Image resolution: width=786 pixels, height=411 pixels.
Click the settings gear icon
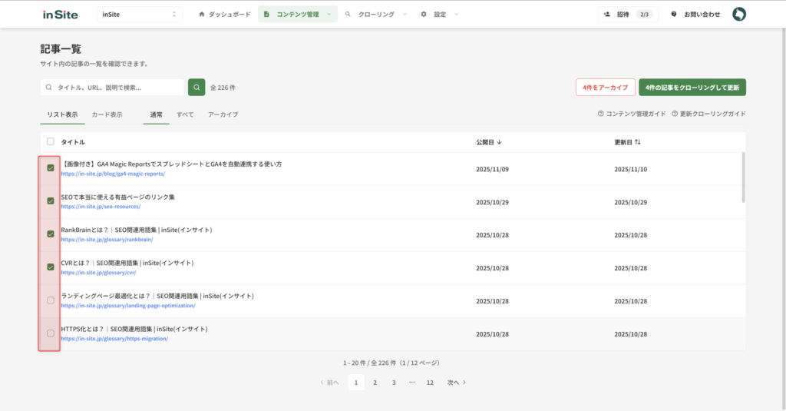click(424, 15)
